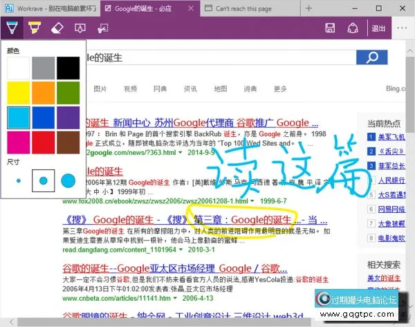Expand the 更多 search categories
This screenshot has height=327, width=415.
280,89
